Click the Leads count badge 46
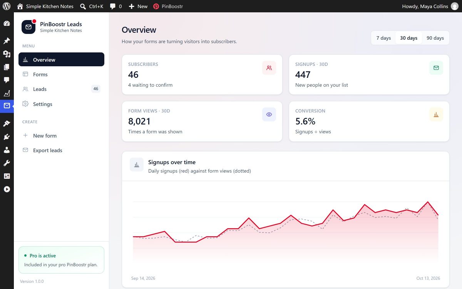 96,89
